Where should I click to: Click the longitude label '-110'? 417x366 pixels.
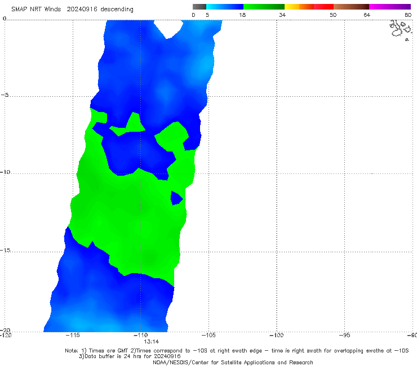coord(141,335)
